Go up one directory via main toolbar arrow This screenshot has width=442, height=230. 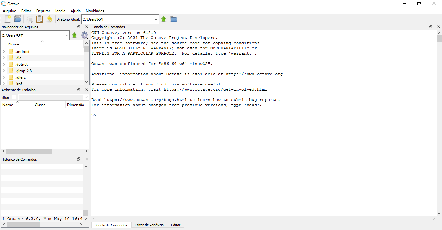click(x=164, y=19)
